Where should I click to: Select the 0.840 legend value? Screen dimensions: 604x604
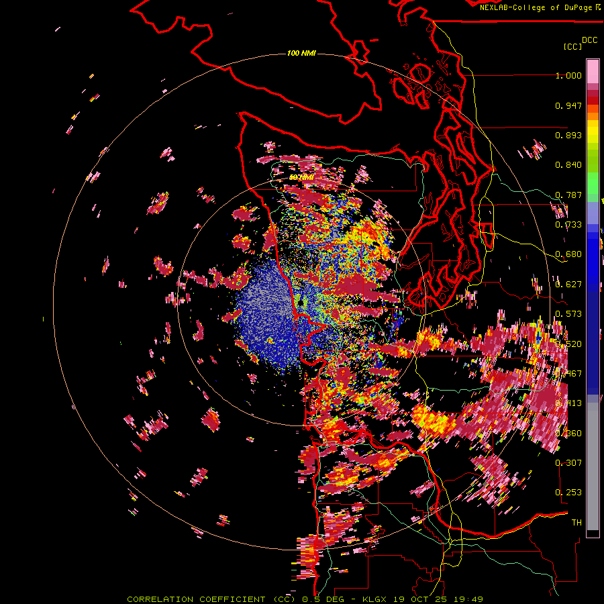[x=568, y=165]
